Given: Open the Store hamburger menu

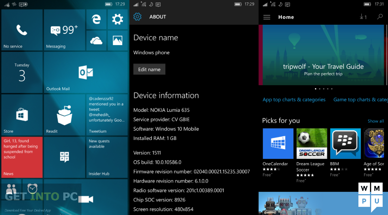Looking at the screenshot, I should 267,17.
